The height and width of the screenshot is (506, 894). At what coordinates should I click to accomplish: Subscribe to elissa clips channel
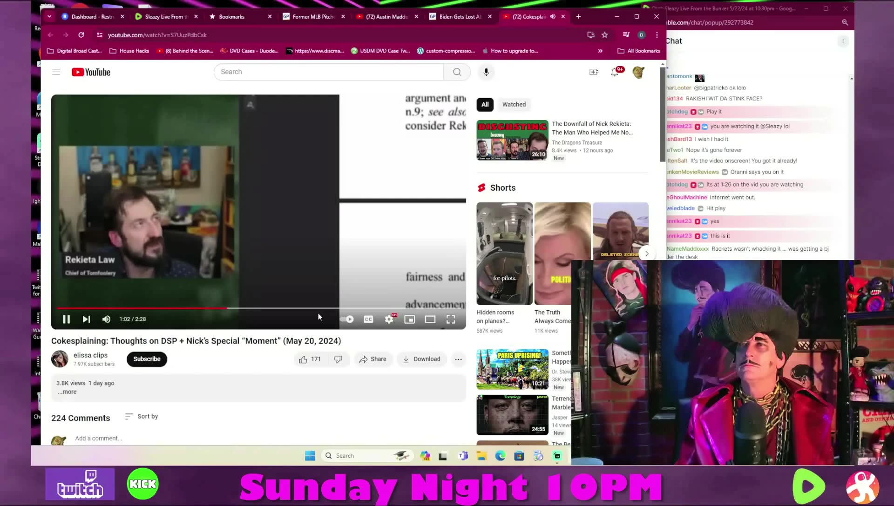coord(146,359)
